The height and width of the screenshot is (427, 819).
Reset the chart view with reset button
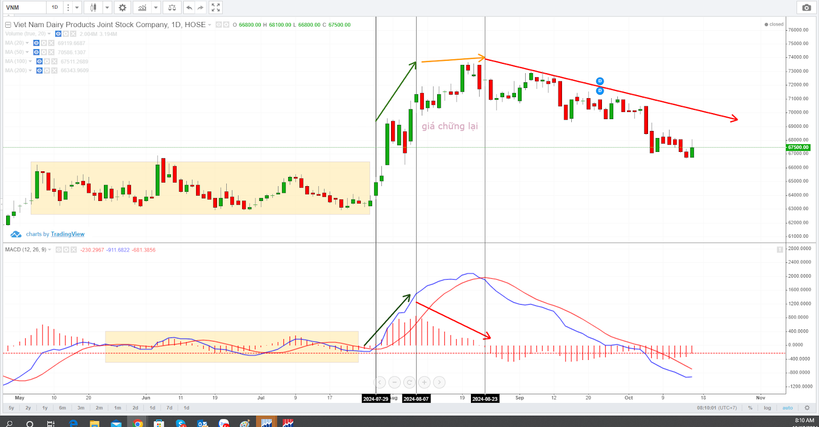tap(409, 382)
